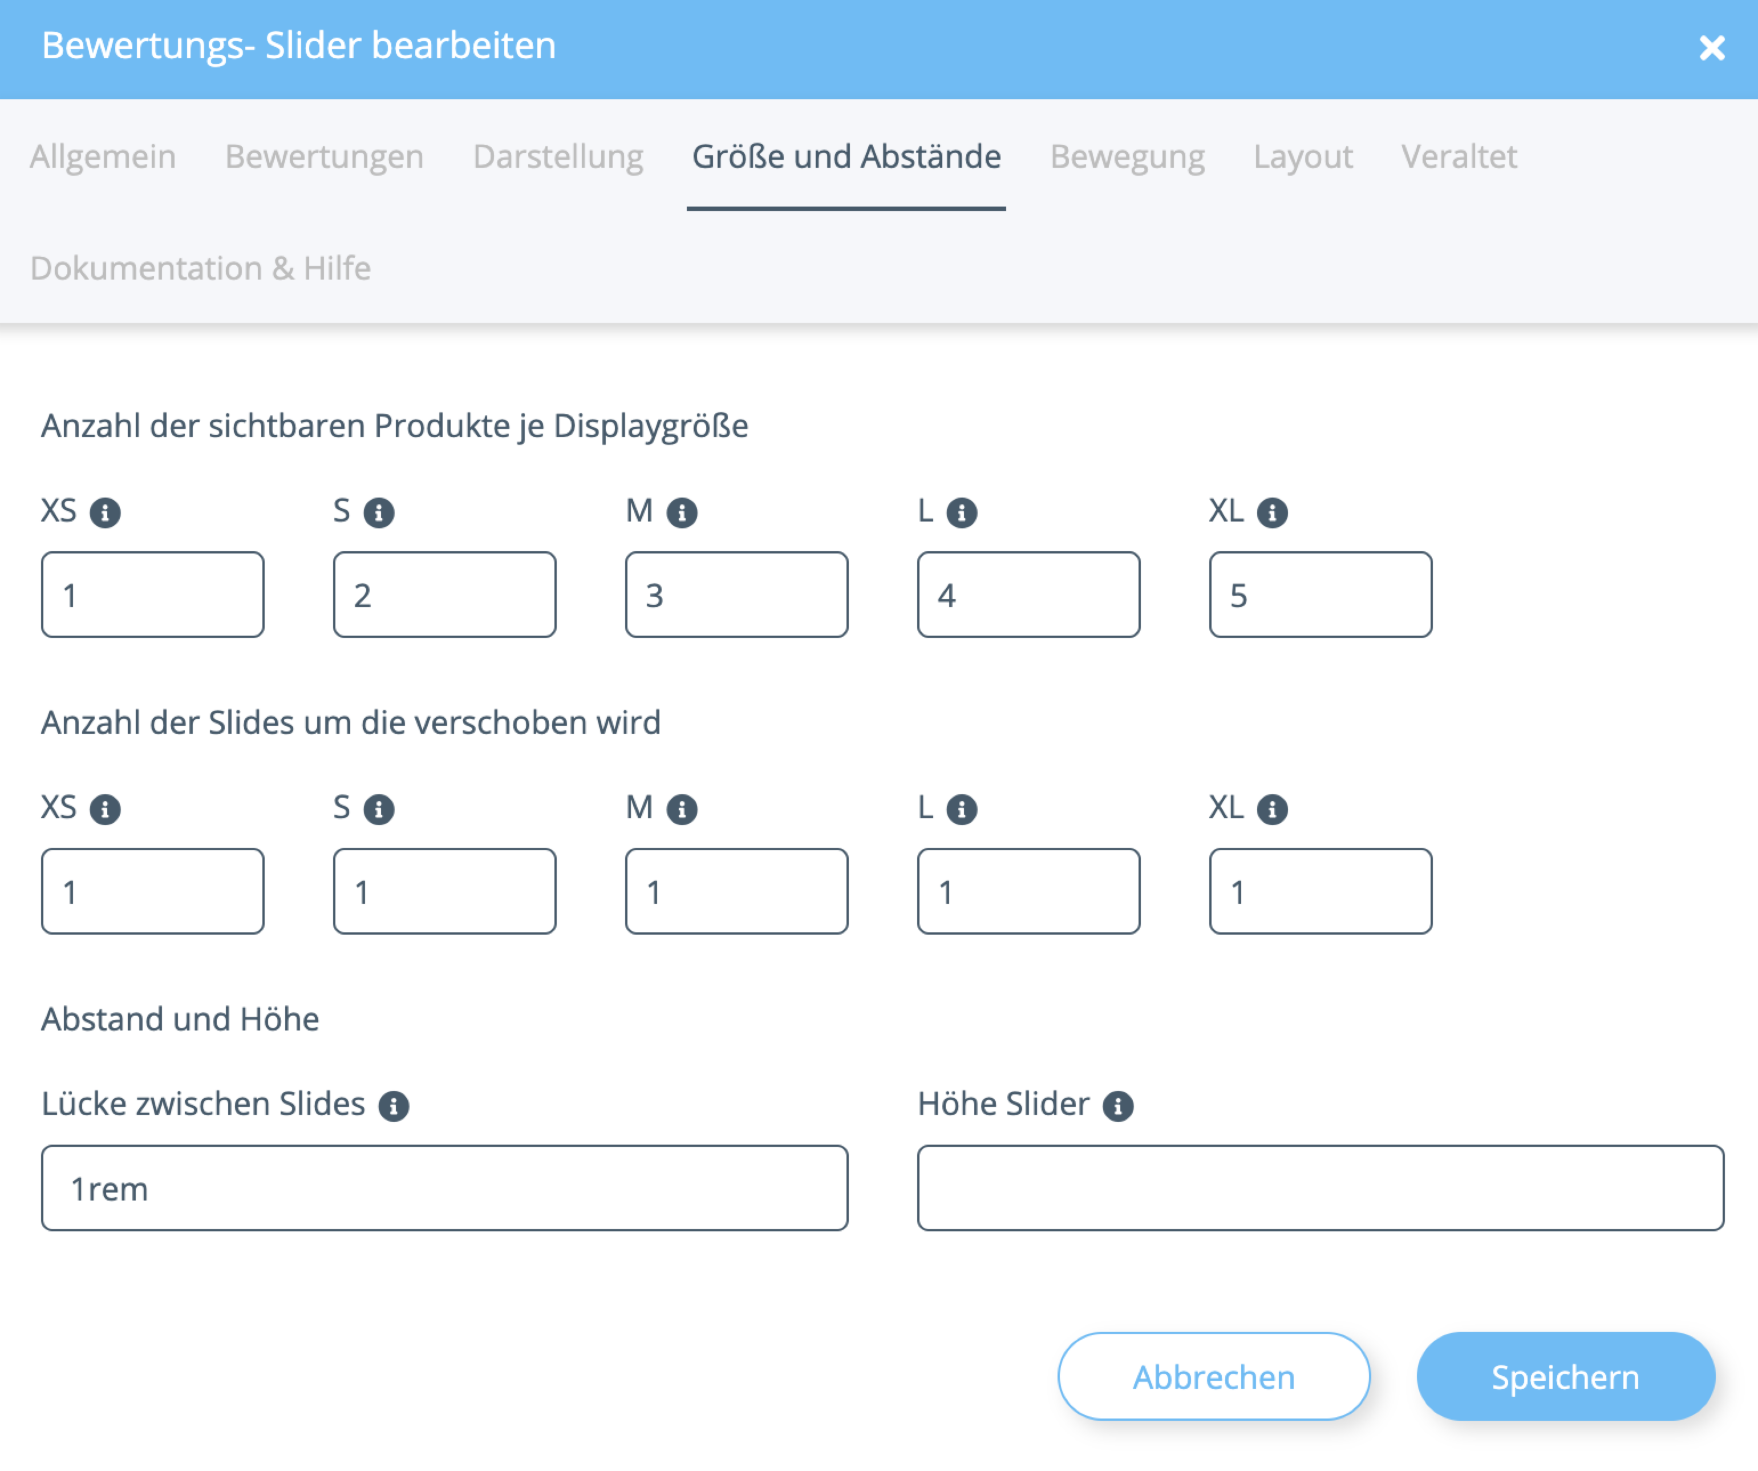Click info icon beside L slides-shifted label
The height and width of the screenshot is (1471, 1758).
point(961,809)
